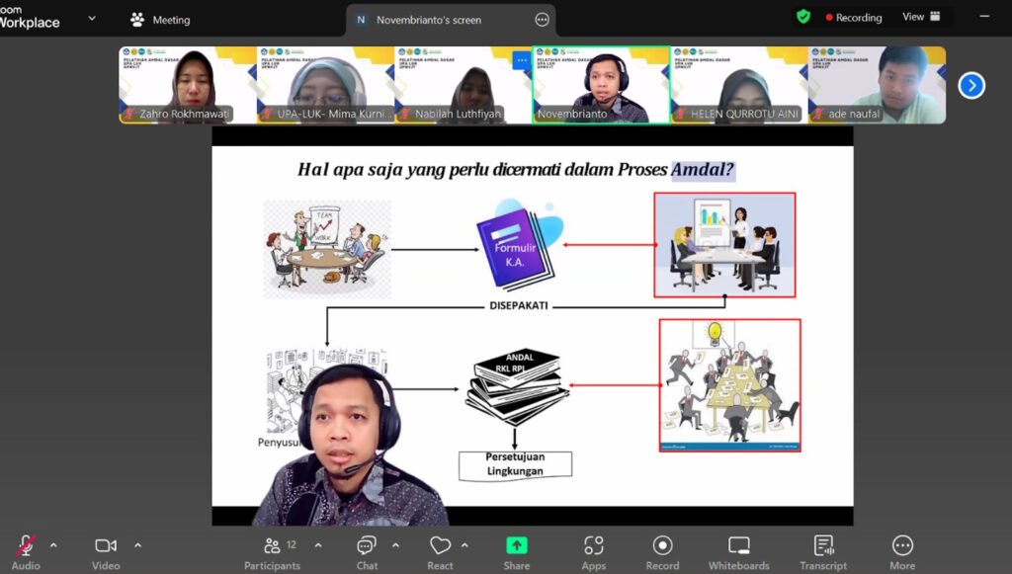The image size is (1012, 574).
Task: Open the Transcript panel
Action: click(x=823, y=552)
